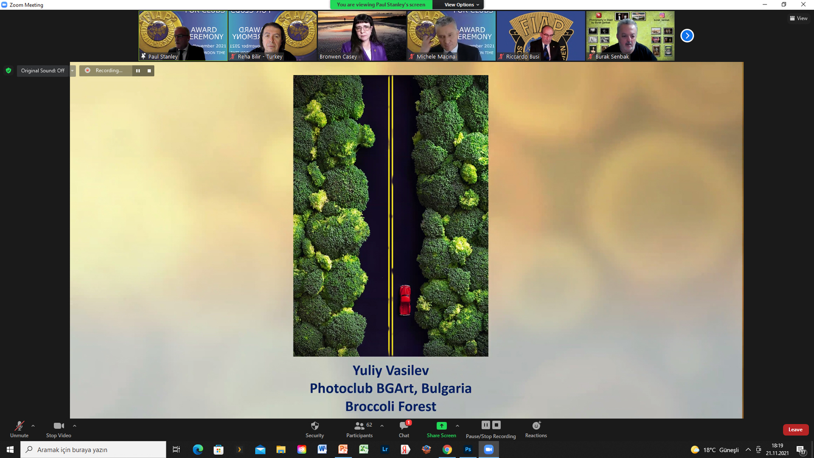
Task: Focus the taskbar search box
Action: (x=93, y=449)
